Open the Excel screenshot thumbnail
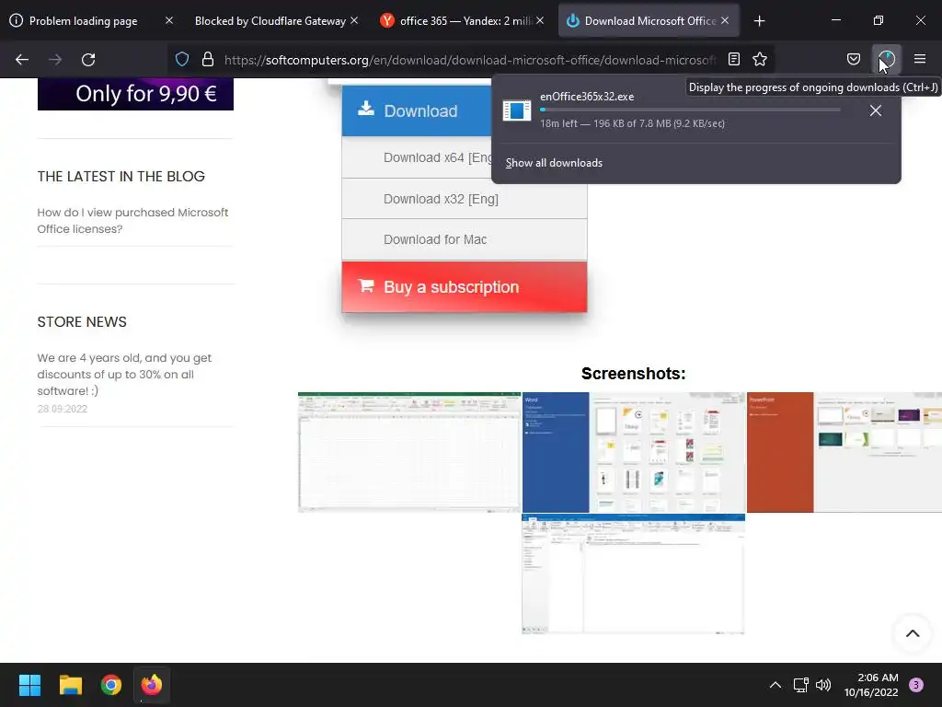The height and width of the screenshot is (707, 942). tap(409, 452)
